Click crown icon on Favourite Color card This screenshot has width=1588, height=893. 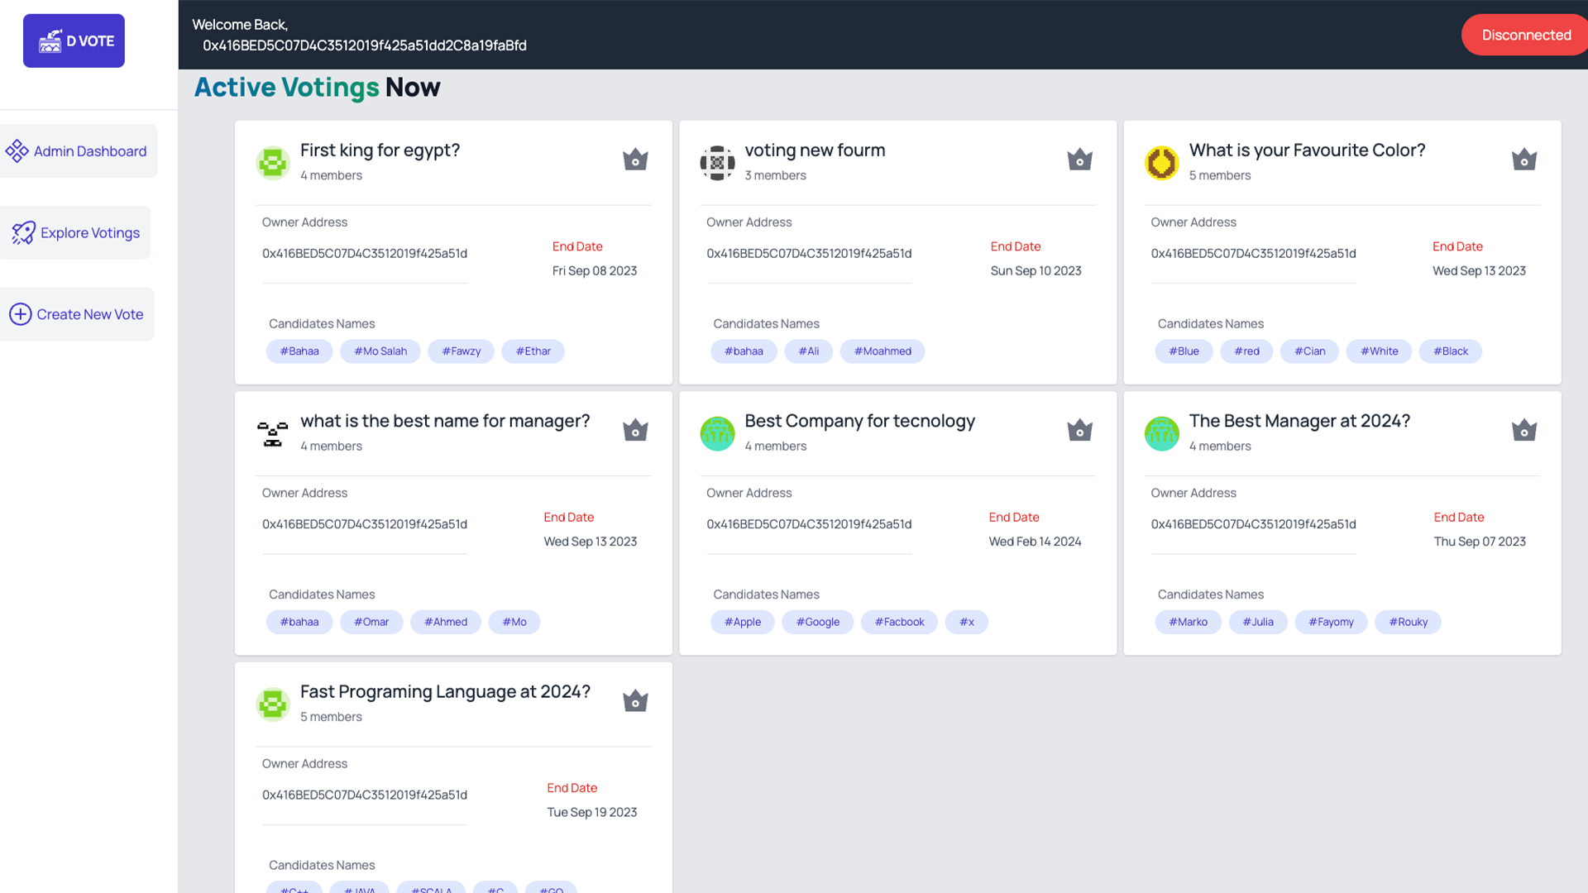tap(1523, 160)
